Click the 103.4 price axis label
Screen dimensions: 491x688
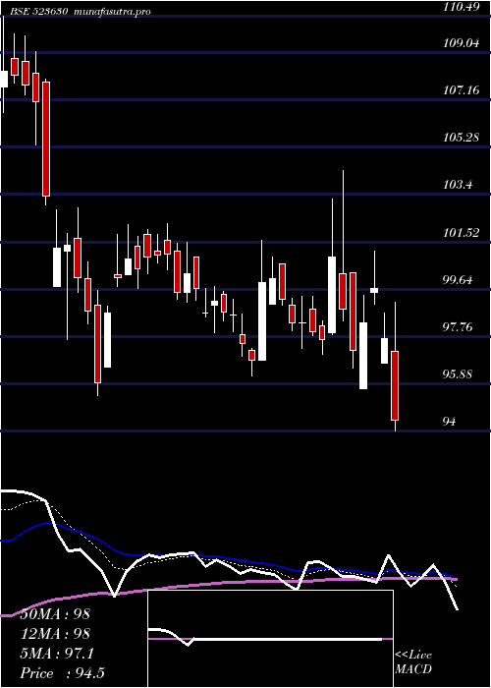pos(458,185)
